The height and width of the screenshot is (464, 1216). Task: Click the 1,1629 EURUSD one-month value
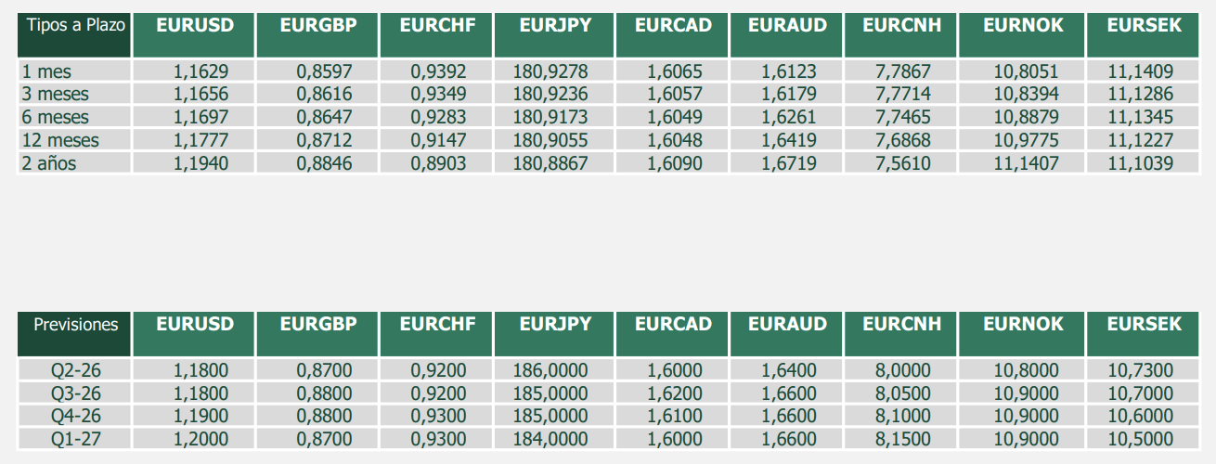pyautogui.click(x=201, y=71)
